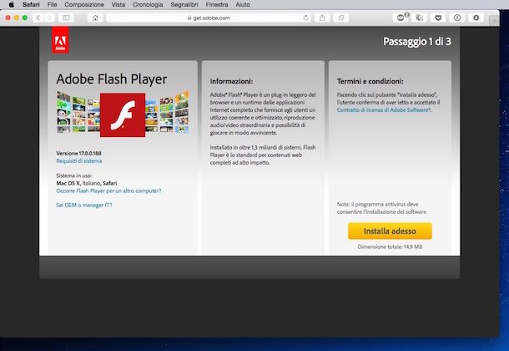509x351 pixels.
Task: Open the Composizione menu
Action: [84, 4]
